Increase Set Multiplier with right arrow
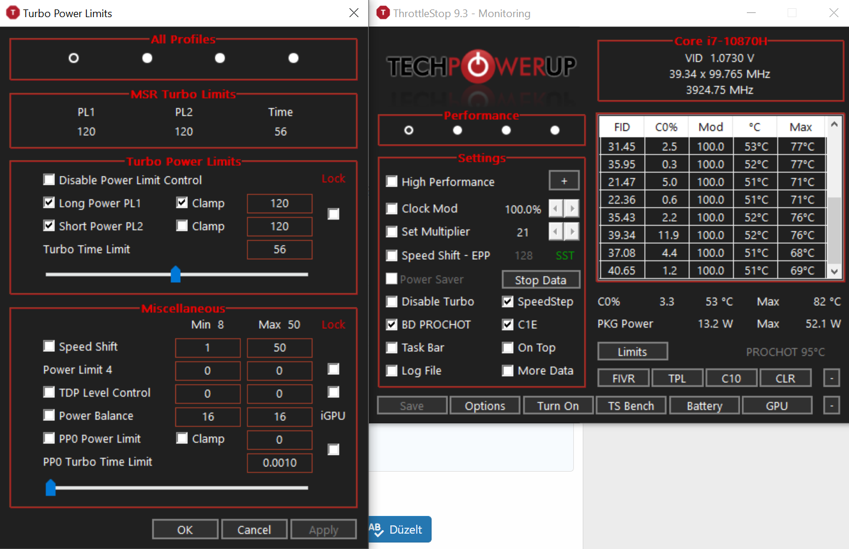Image resolution: width=849 pixels, height=549 pixels. coord(572,231)
